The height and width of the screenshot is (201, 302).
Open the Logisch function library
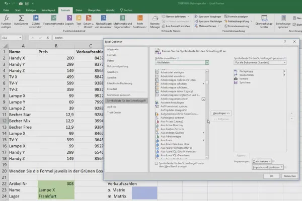point(69,22)
